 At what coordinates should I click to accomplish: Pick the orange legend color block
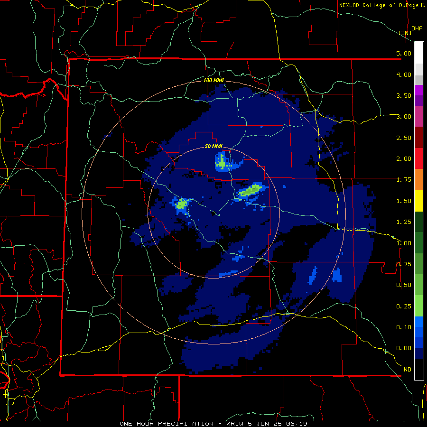(x=419, y=180)
